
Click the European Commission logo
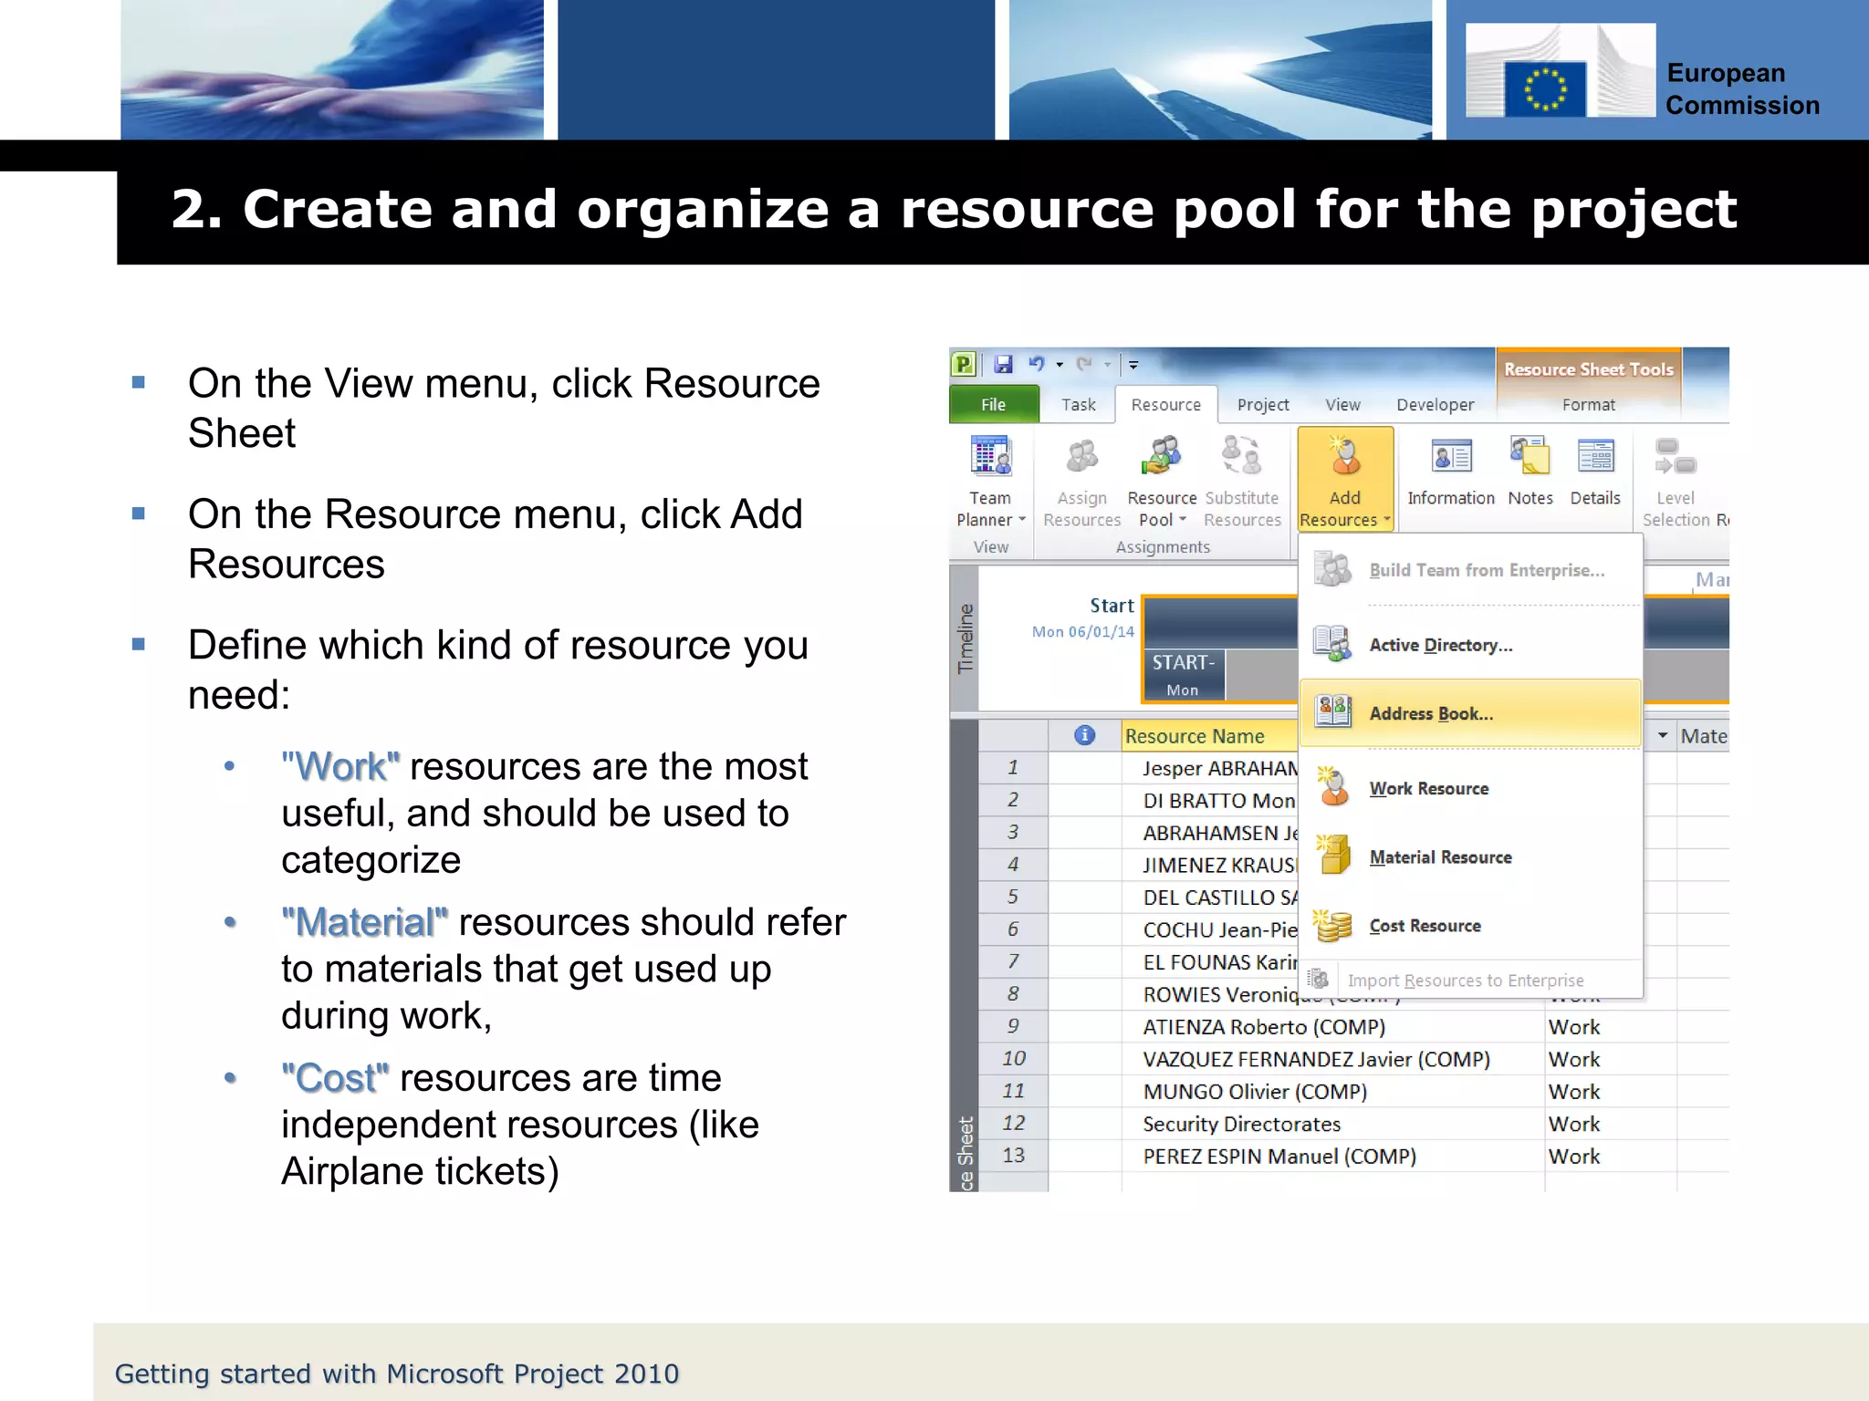[x=1561, y=70]
